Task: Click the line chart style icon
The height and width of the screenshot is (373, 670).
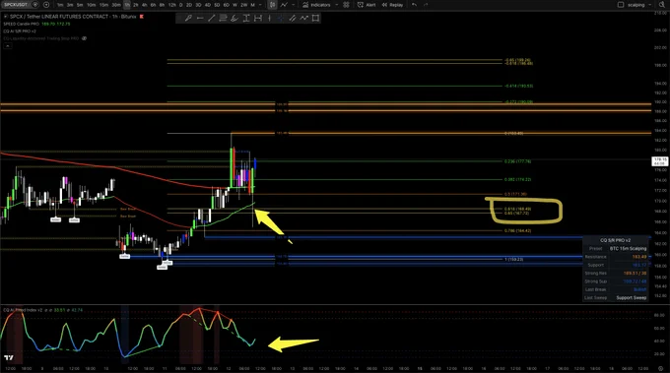Action: click(284, 5)
